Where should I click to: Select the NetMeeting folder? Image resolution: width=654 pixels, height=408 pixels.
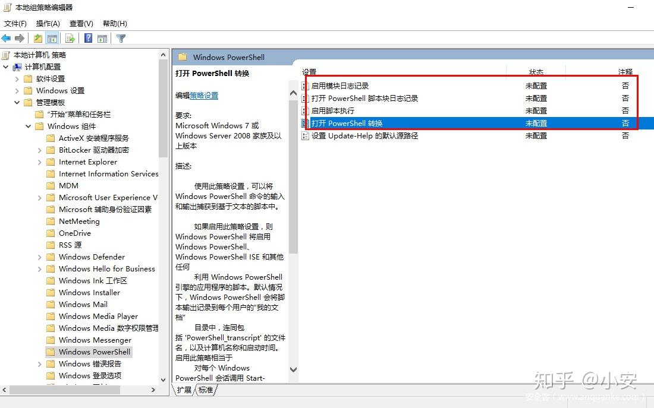pos(79,222)
